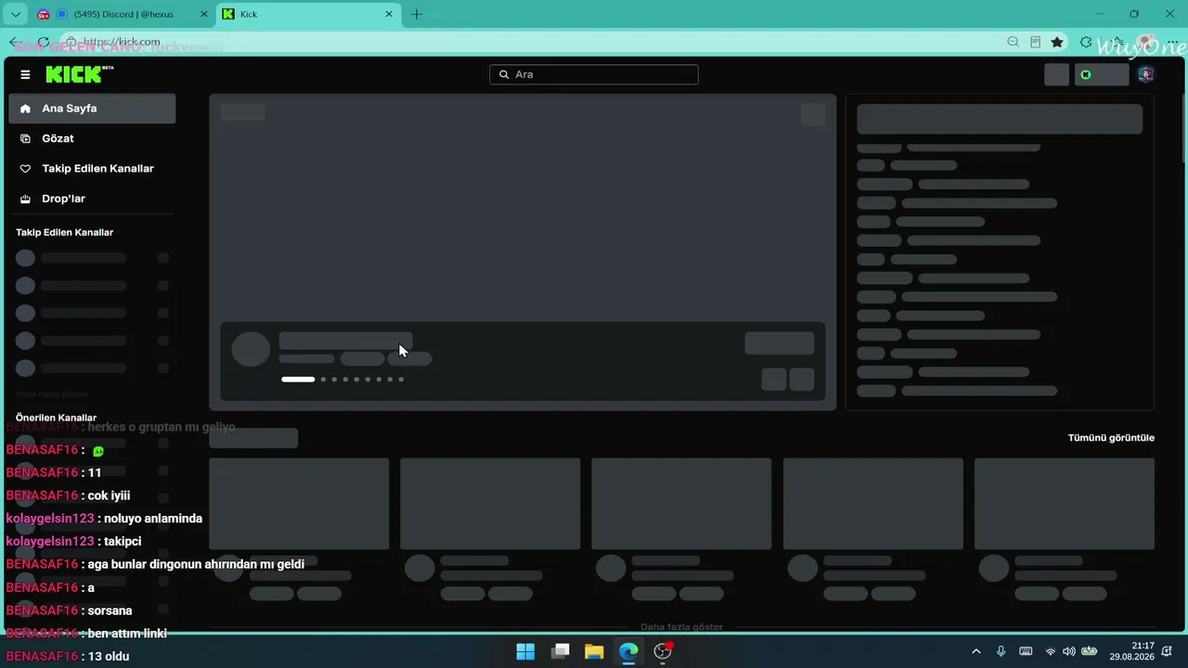Open OBS Studio from the taskbar
The width and height of the screenshot is (1188, 668).
663,651
